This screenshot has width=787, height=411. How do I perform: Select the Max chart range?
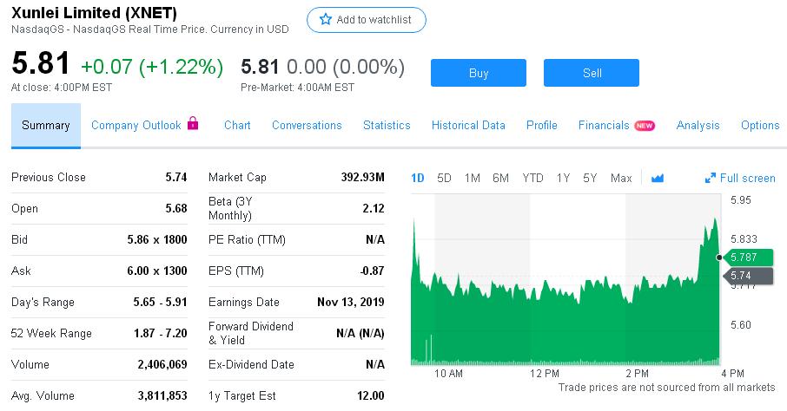click(621, 178)
